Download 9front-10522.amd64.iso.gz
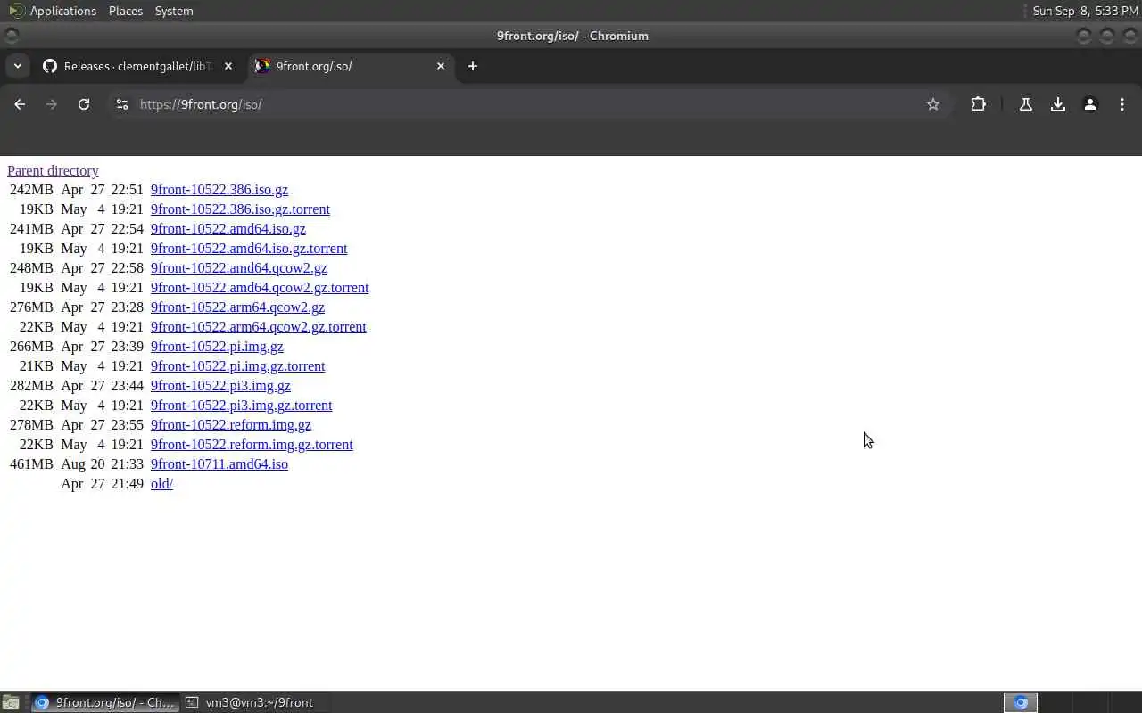The height and width of the screenshot is (713, 1142). click(228, 229)
